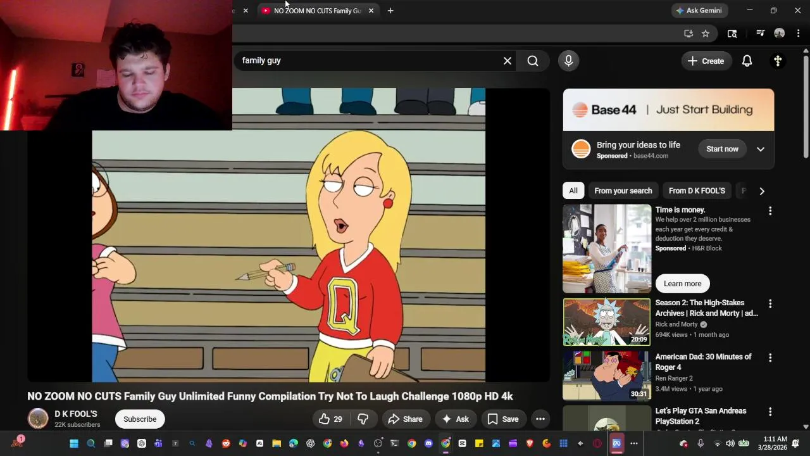The height and width of the screenshot is (456, 810).
Task: Open options for Rick and Morty video
Action: click(770, 304)
